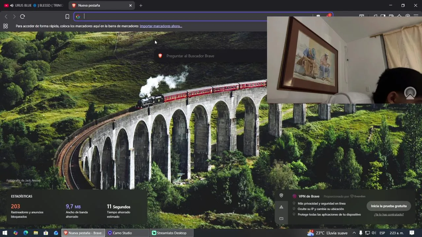Screen dimensions: 422x237
Task: Click Inicia la prueba gratuita button
Action: pyautogui.click(x=389, y=206)
